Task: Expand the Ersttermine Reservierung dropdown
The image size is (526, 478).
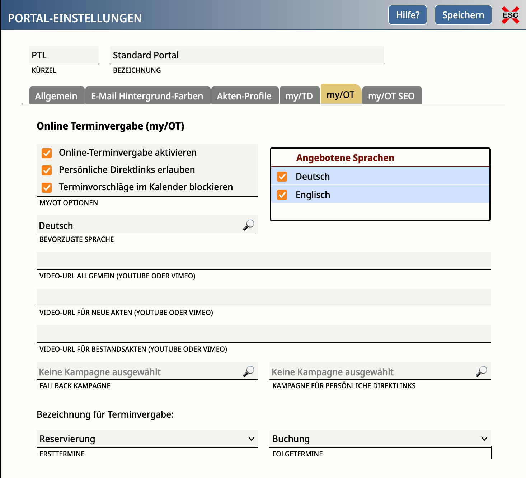Action: (x=147, y=439)
